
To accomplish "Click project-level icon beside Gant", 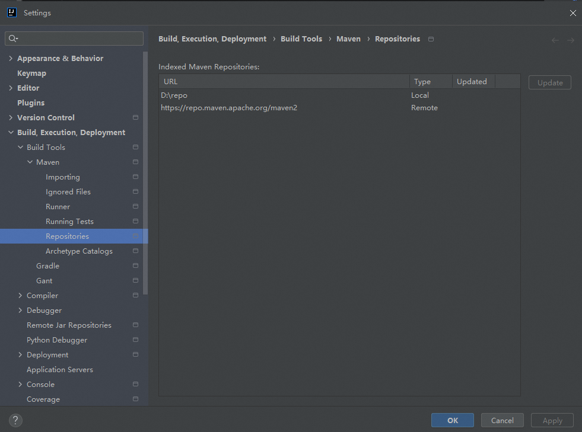I will click(x=135, y=281).
